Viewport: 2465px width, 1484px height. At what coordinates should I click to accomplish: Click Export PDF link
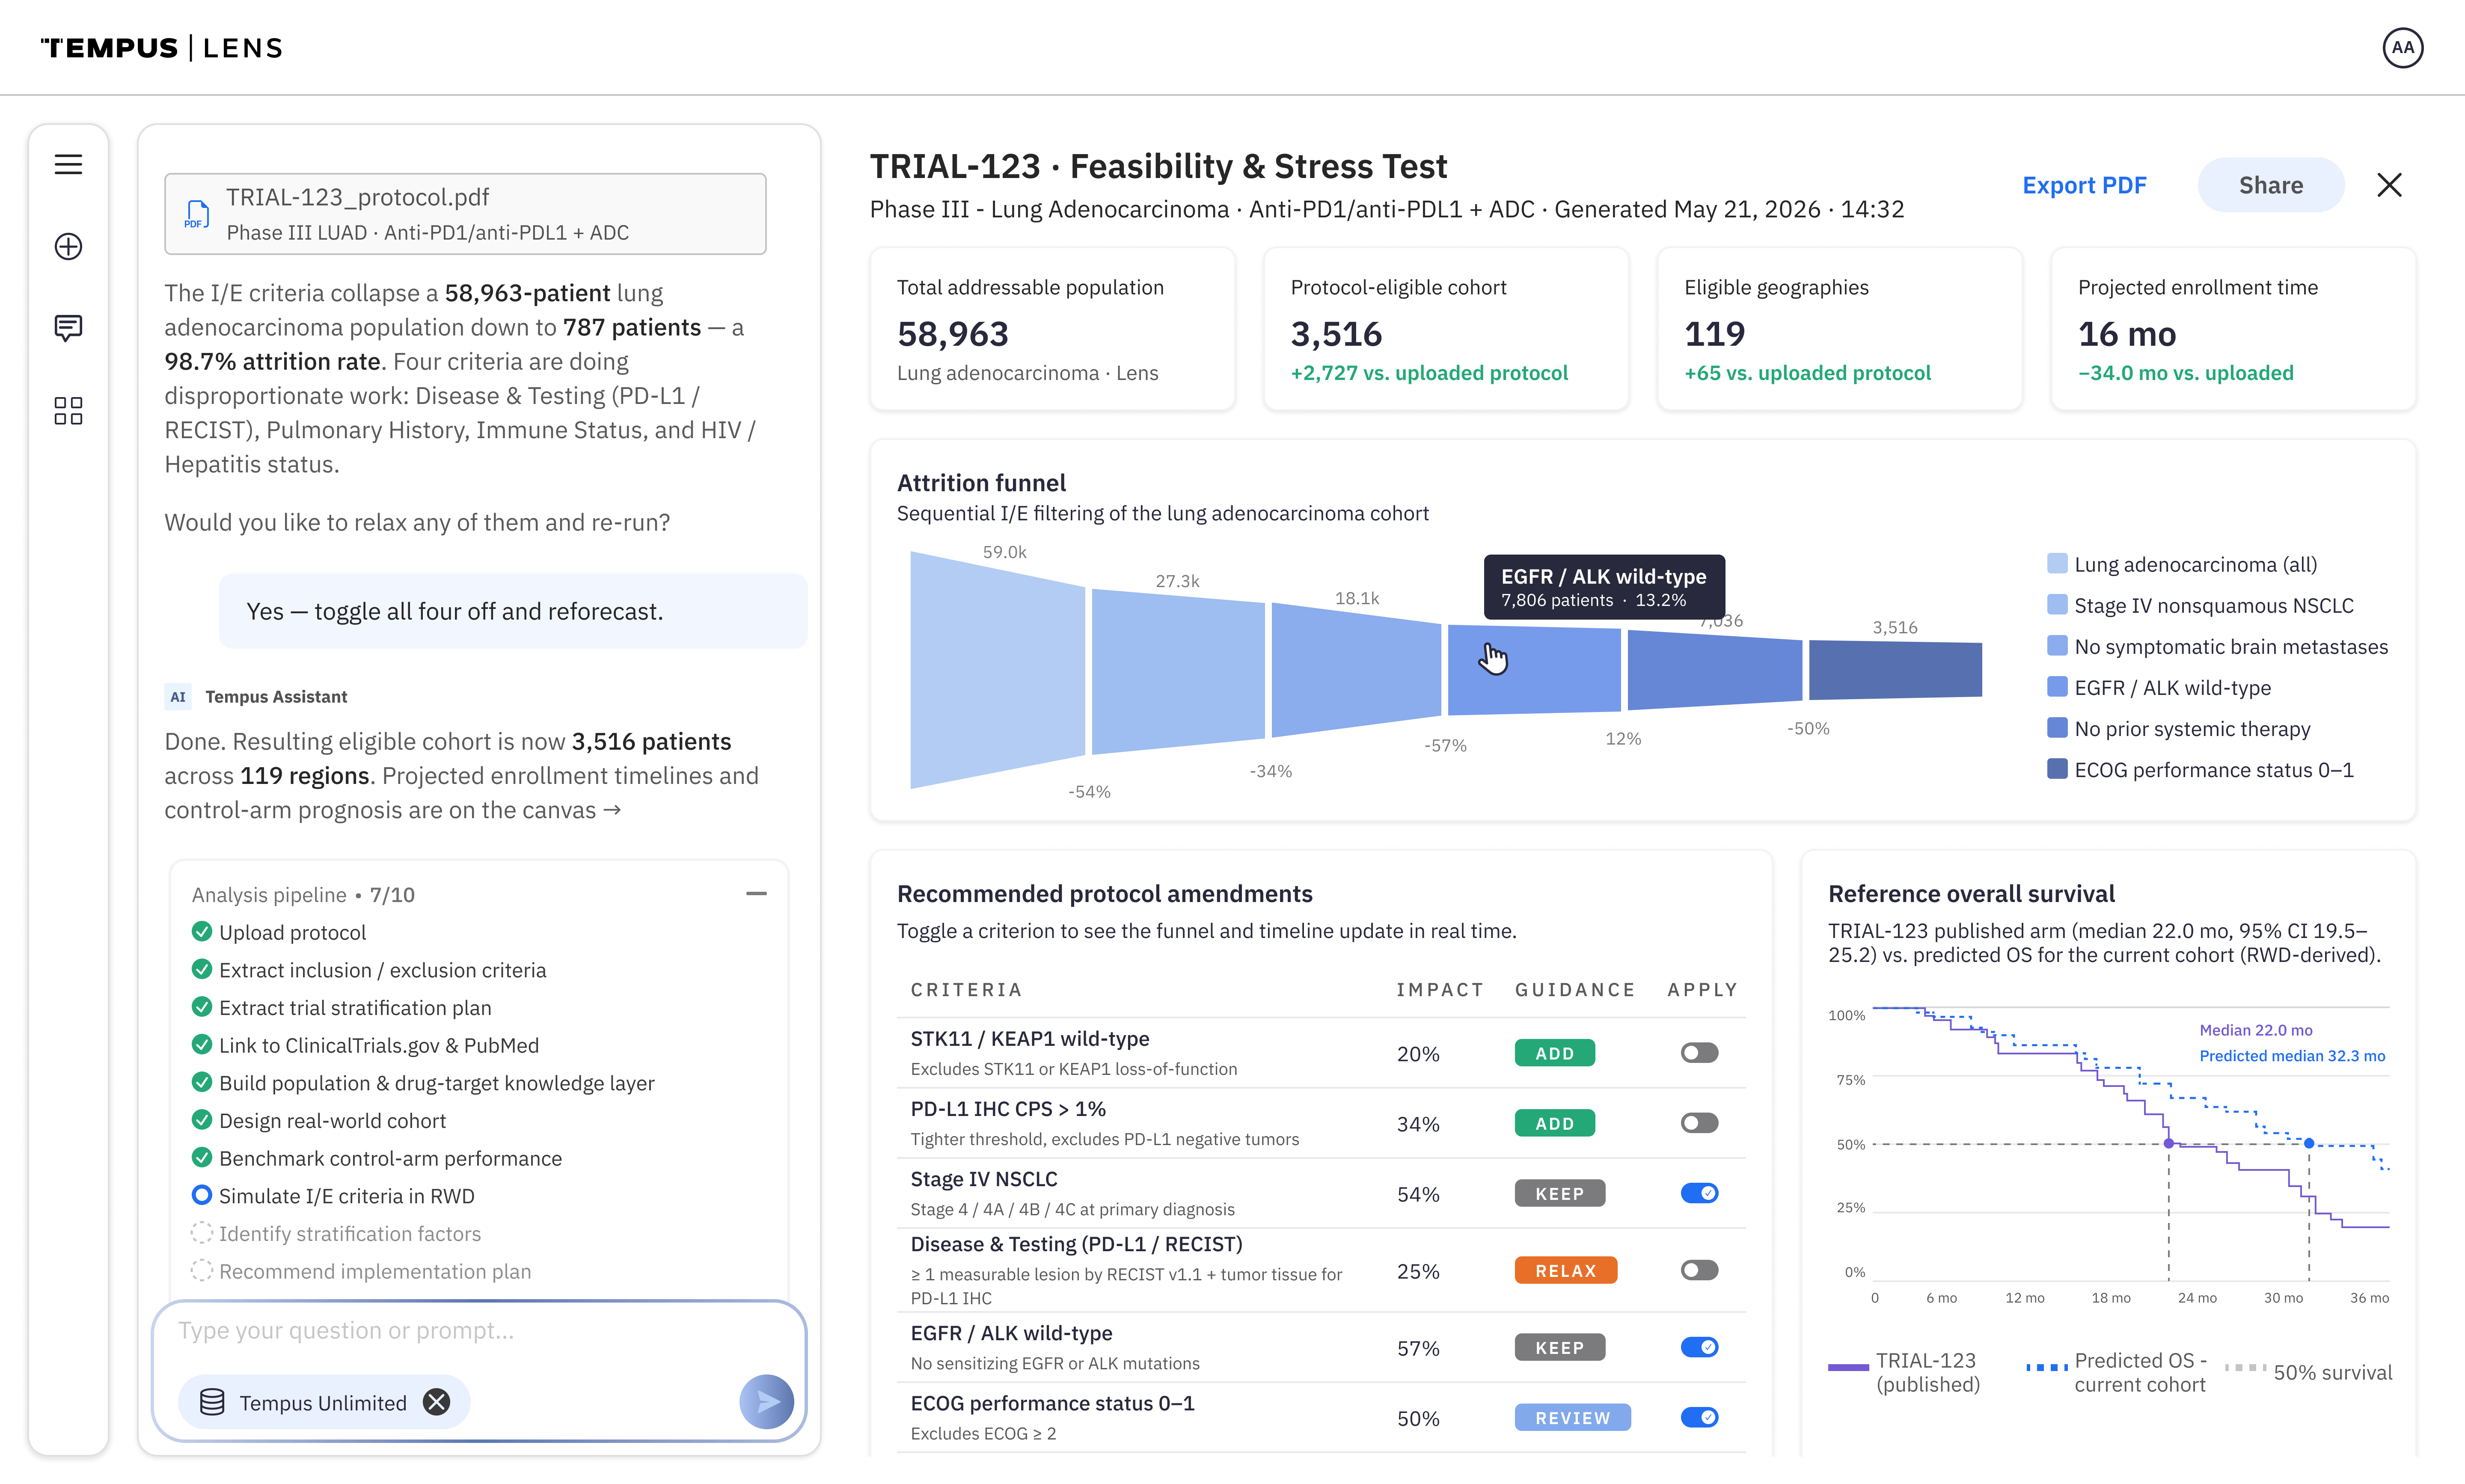coord(2084,185)
